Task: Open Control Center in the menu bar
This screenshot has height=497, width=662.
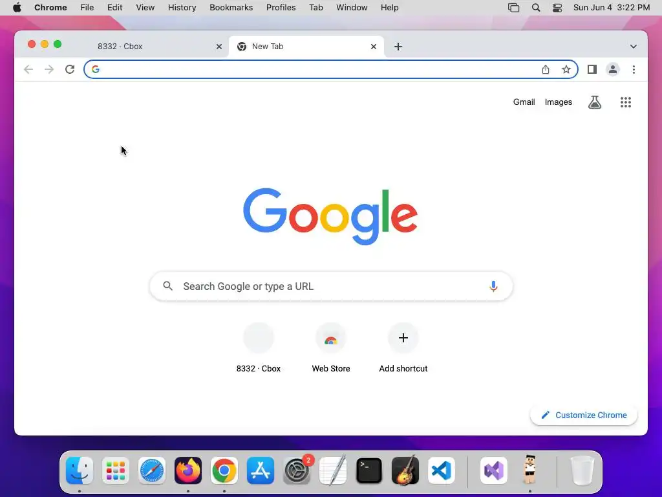Action: (x=557, y=8)
